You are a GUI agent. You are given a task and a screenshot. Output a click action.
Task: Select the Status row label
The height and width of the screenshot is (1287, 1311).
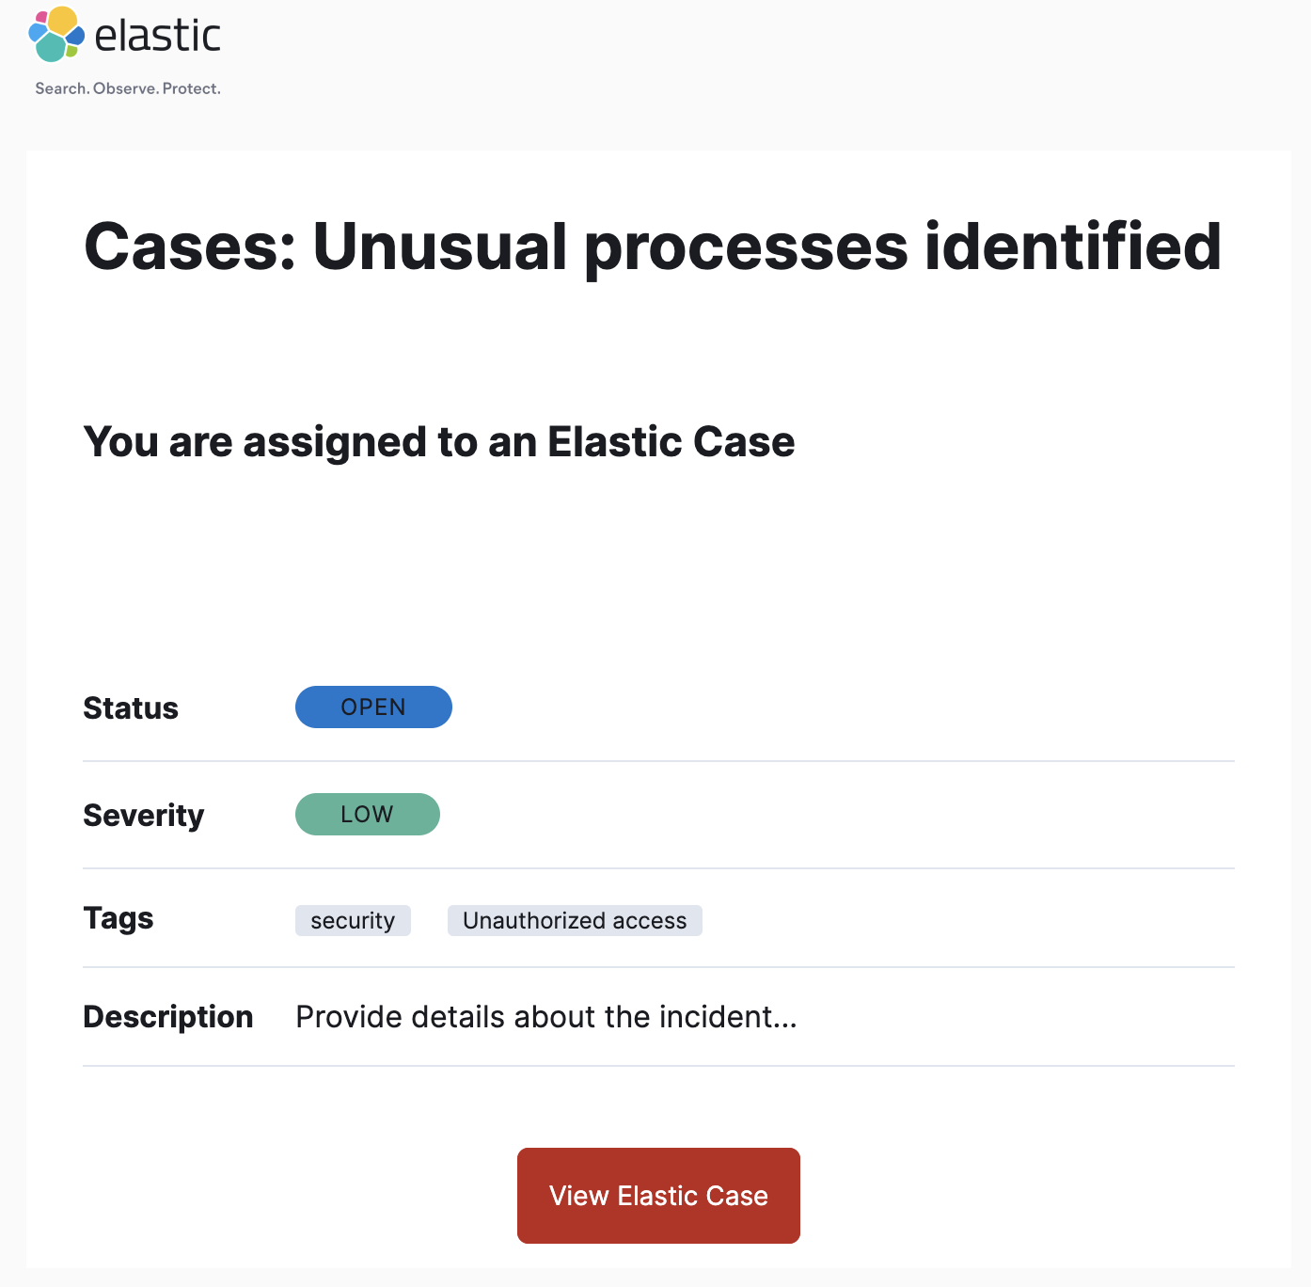[131, 707]
